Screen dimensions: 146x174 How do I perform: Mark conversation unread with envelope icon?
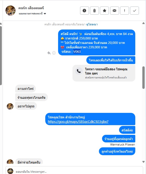(x=114, y=10)
